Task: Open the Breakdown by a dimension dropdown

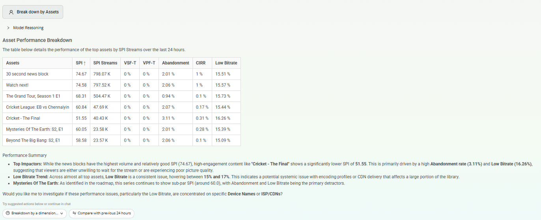Action: pos(34,213)
